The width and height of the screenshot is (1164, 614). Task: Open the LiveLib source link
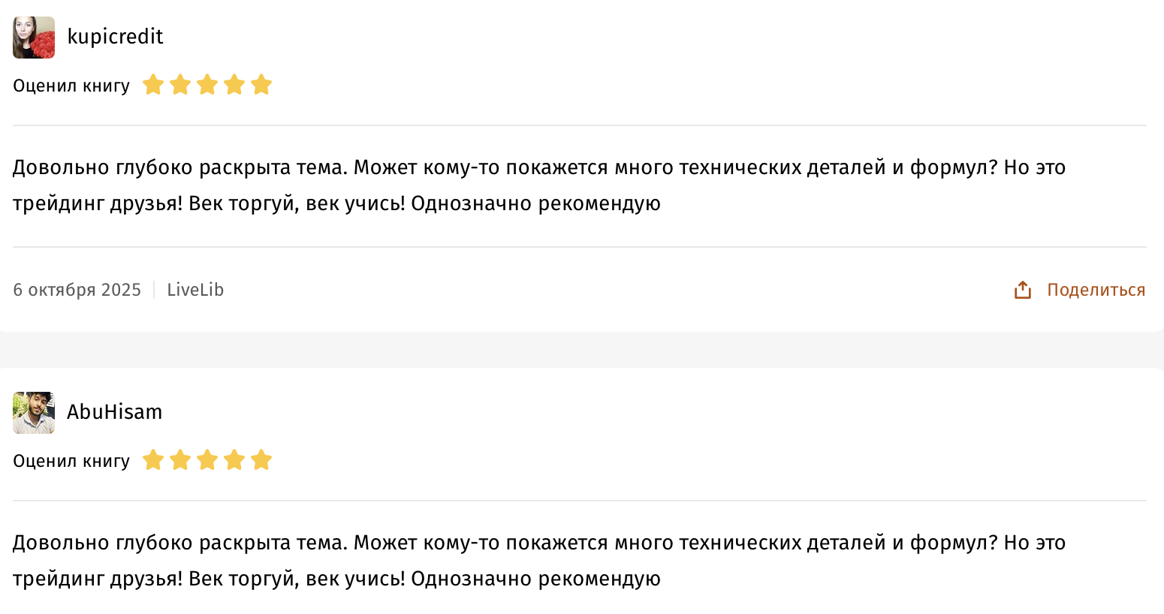(195, 290)
